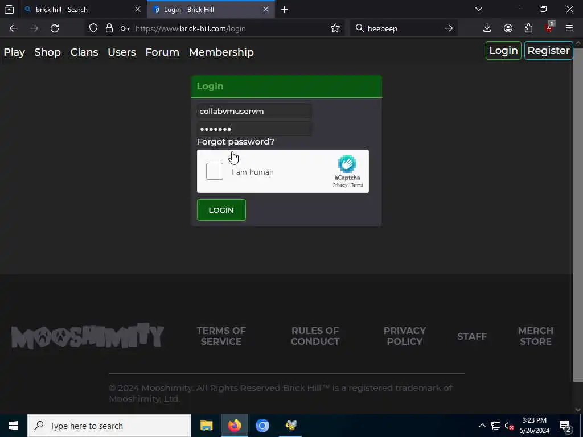
Task: Open Merch Store footer link
Action: (x=535, y=336)
